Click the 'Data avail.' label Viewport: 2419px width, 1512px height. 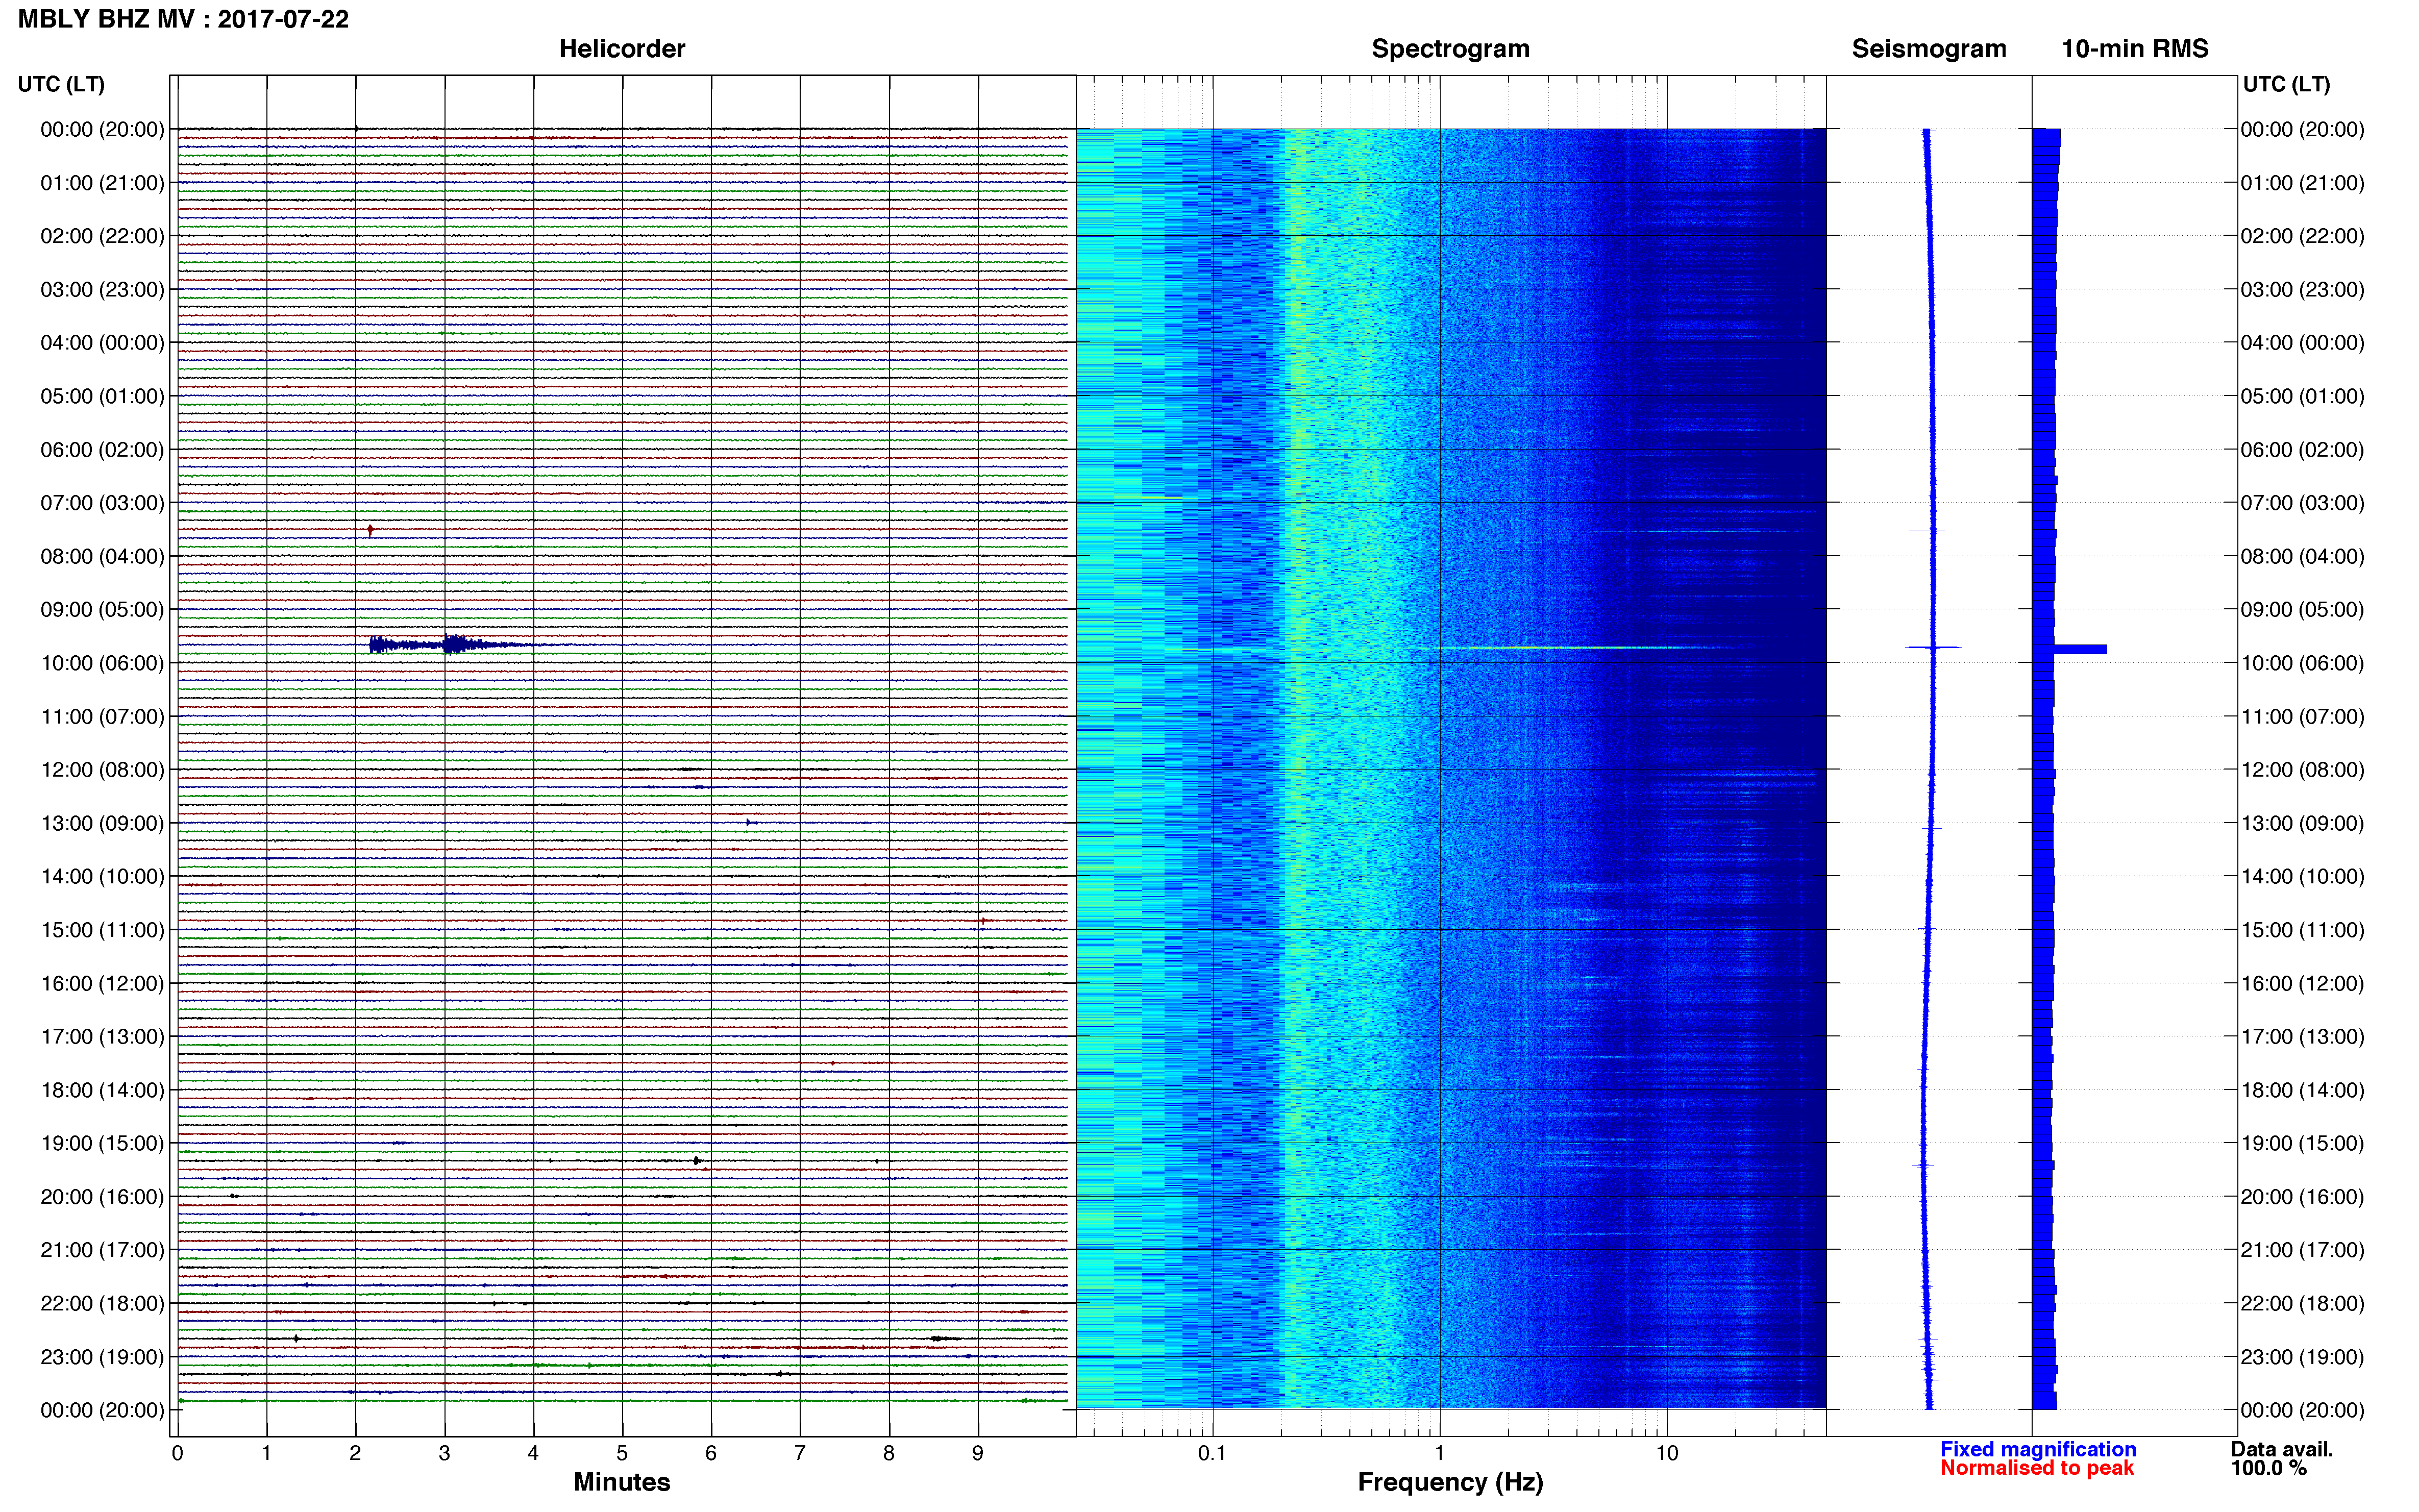2281,1449
